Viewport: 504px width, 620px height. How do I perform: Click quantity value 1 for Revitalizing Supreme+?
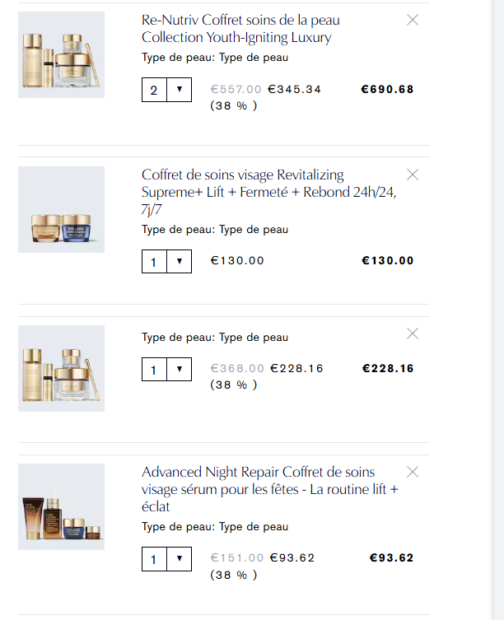click(x=154, y=261)
